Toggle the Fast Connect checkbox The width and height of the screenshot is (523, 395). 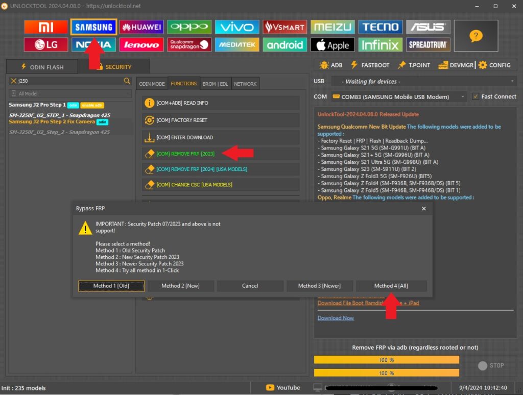[476, 96]
